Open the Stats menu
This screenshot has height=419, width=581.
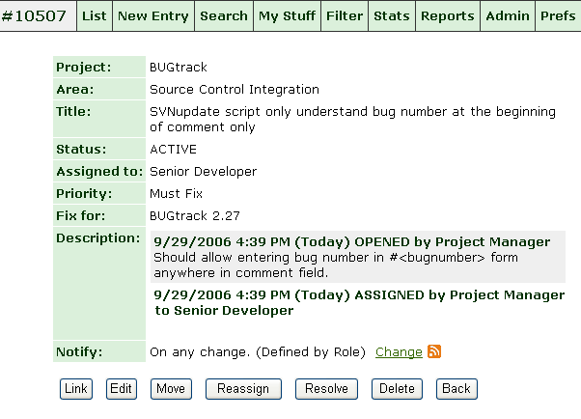(x=391, y=15)
